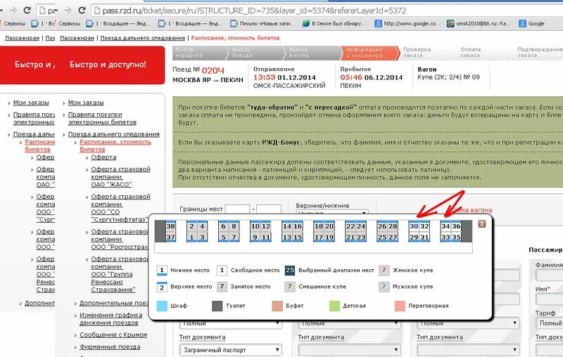Open the Оплата заказа step
The width and height of the screenshot is (563, 357).
pos(470,53)
